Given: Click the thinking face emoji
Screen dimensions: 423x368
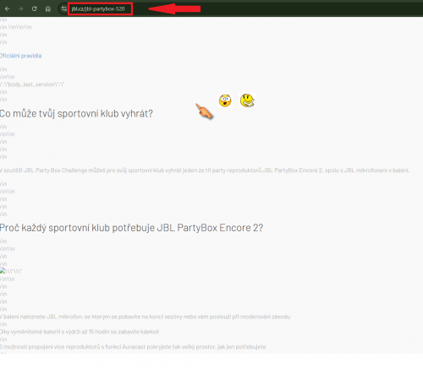Looking at the screenshot, I should pos(247,100).
